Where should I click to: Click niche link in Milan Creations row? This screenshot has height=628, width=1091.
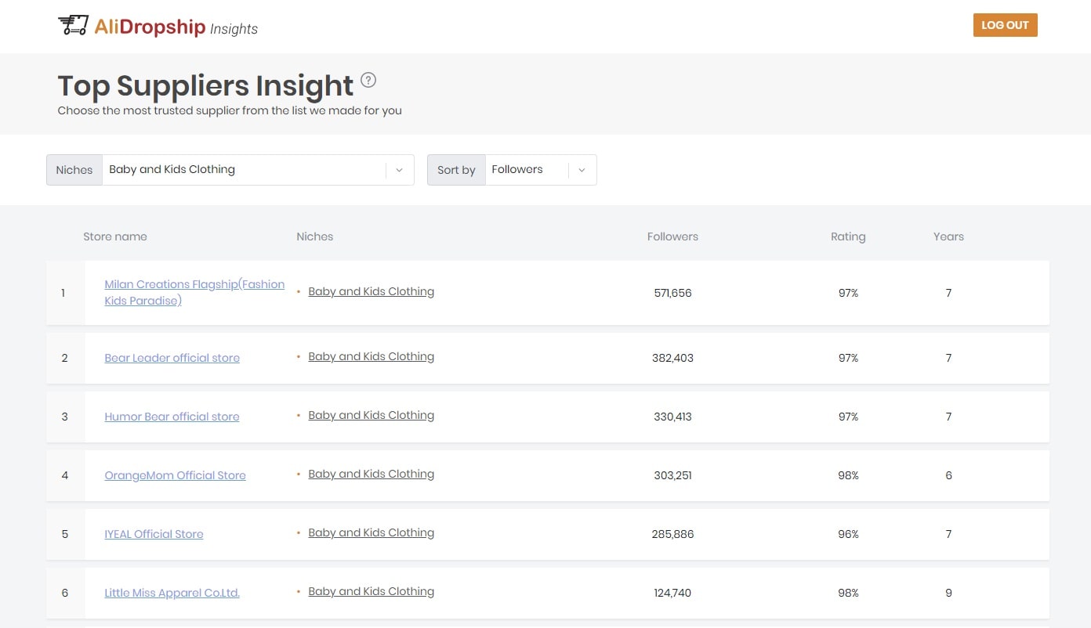[x=371, y=291]
